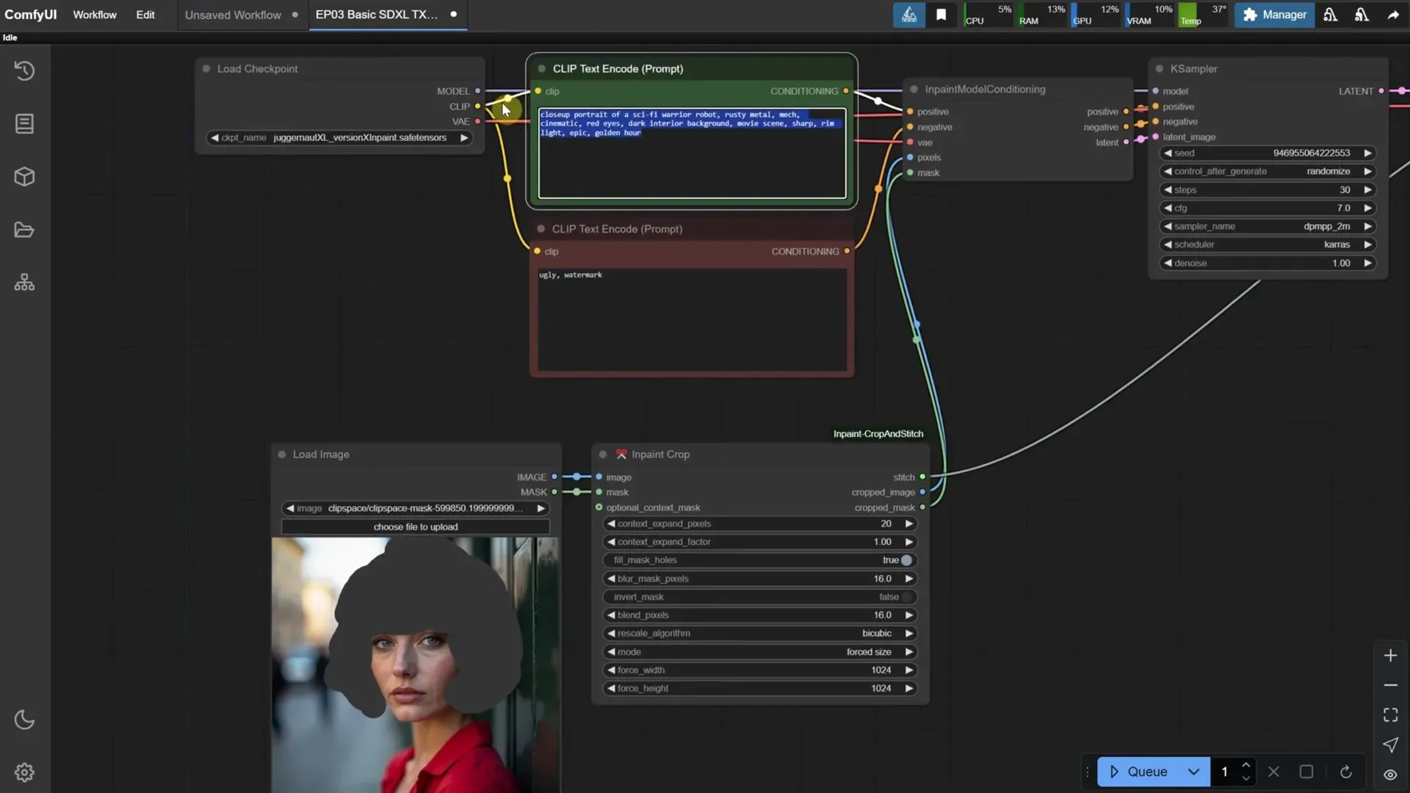Open the ckpt_name selector arrow
The width and height of the screenshot is (1410, 793).
(466, 137)
